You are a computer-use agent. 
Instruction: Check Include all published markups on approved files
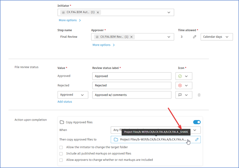61,154
